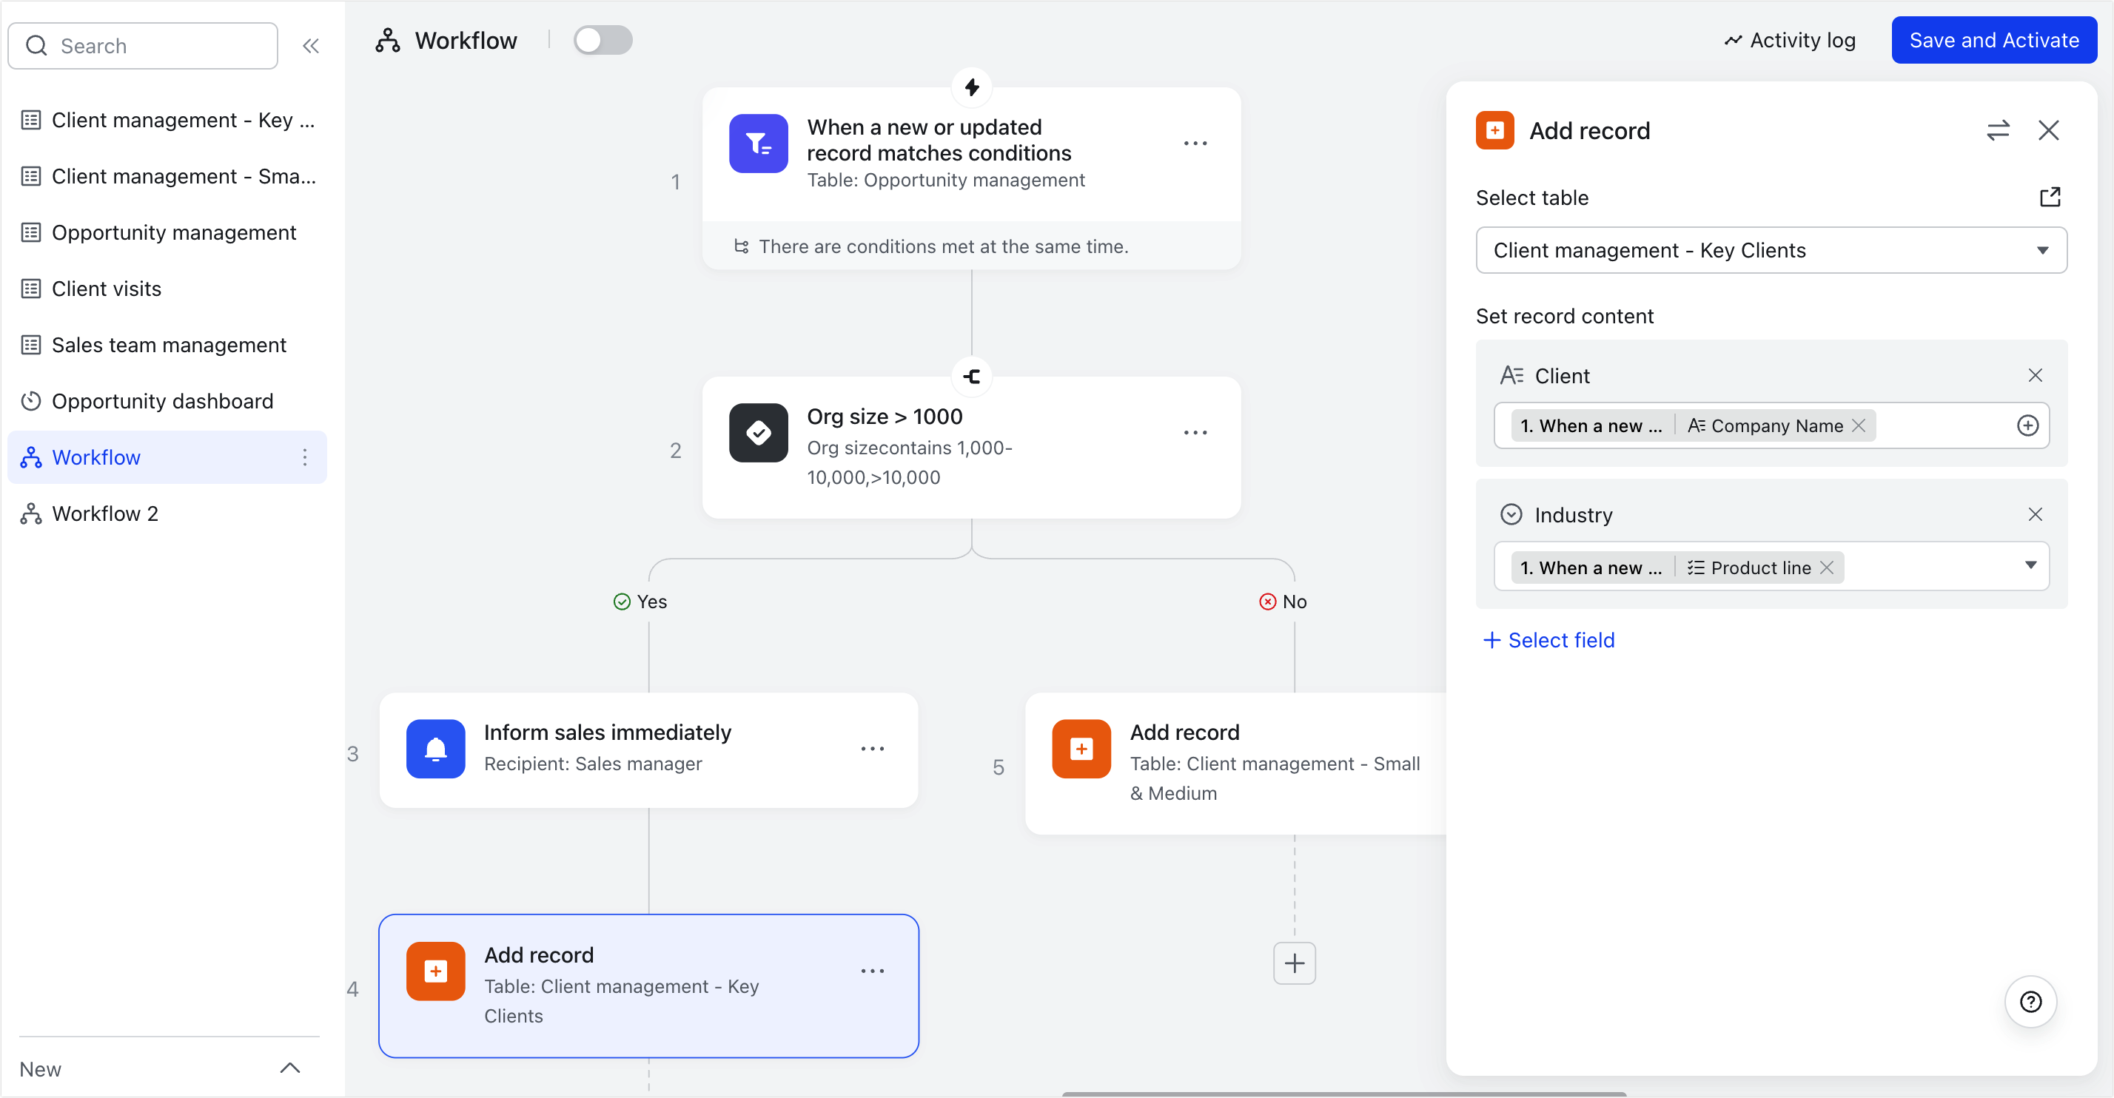Click Select field to add another field
Image resolution: width=2114 pixels, height=1098 pixels.
coord(1549,639)
